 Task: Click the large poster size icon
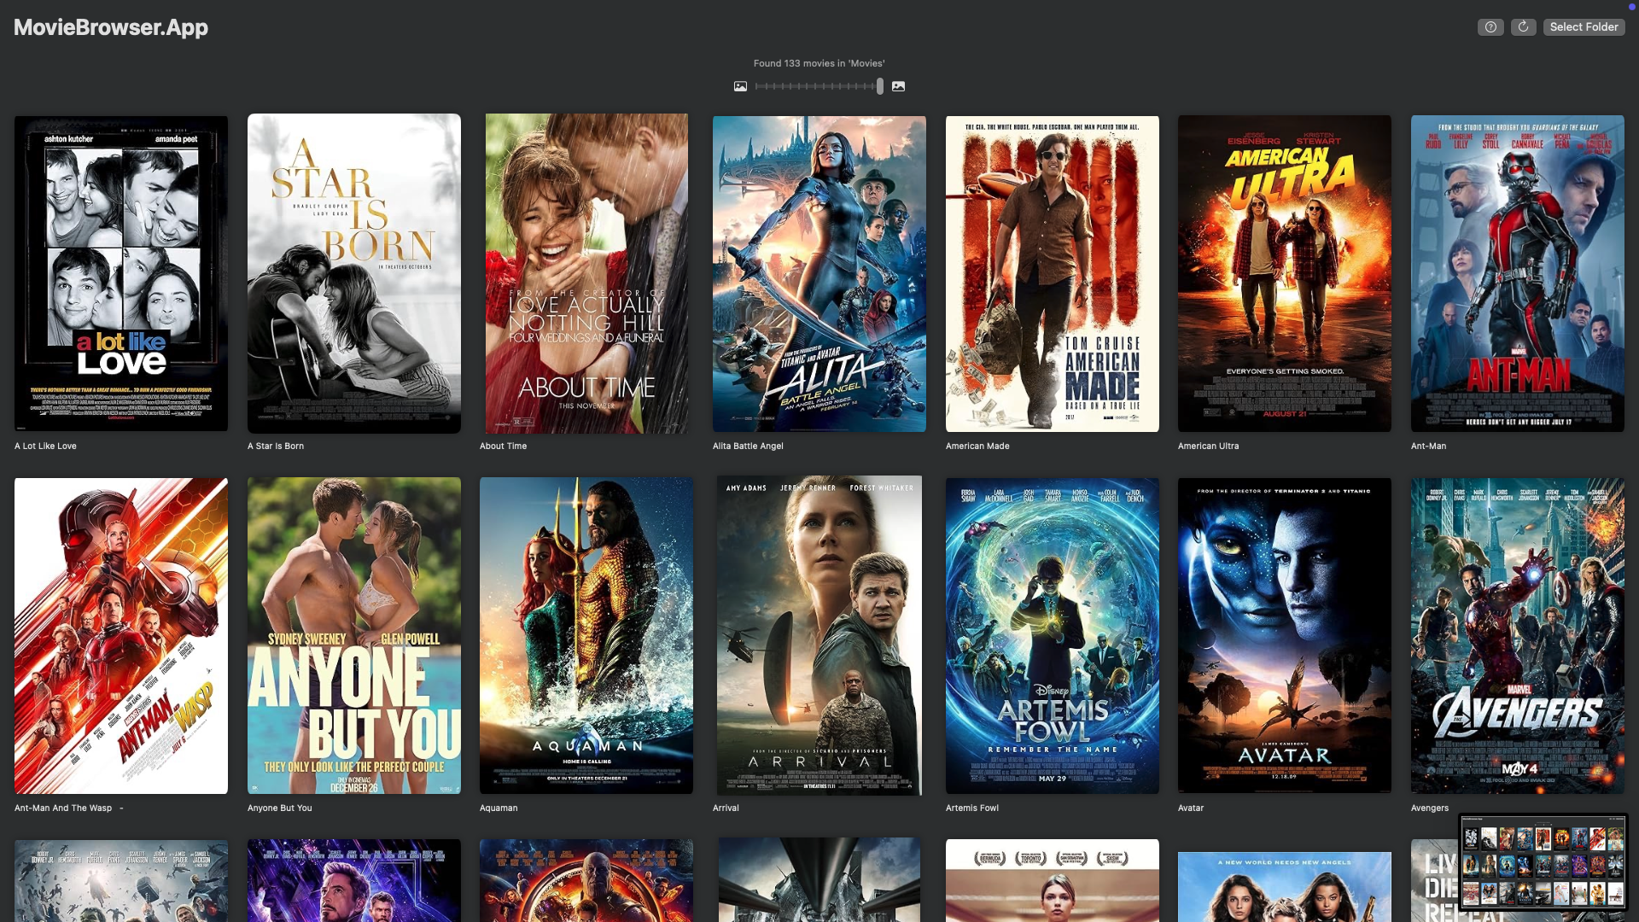coord(898,86)
